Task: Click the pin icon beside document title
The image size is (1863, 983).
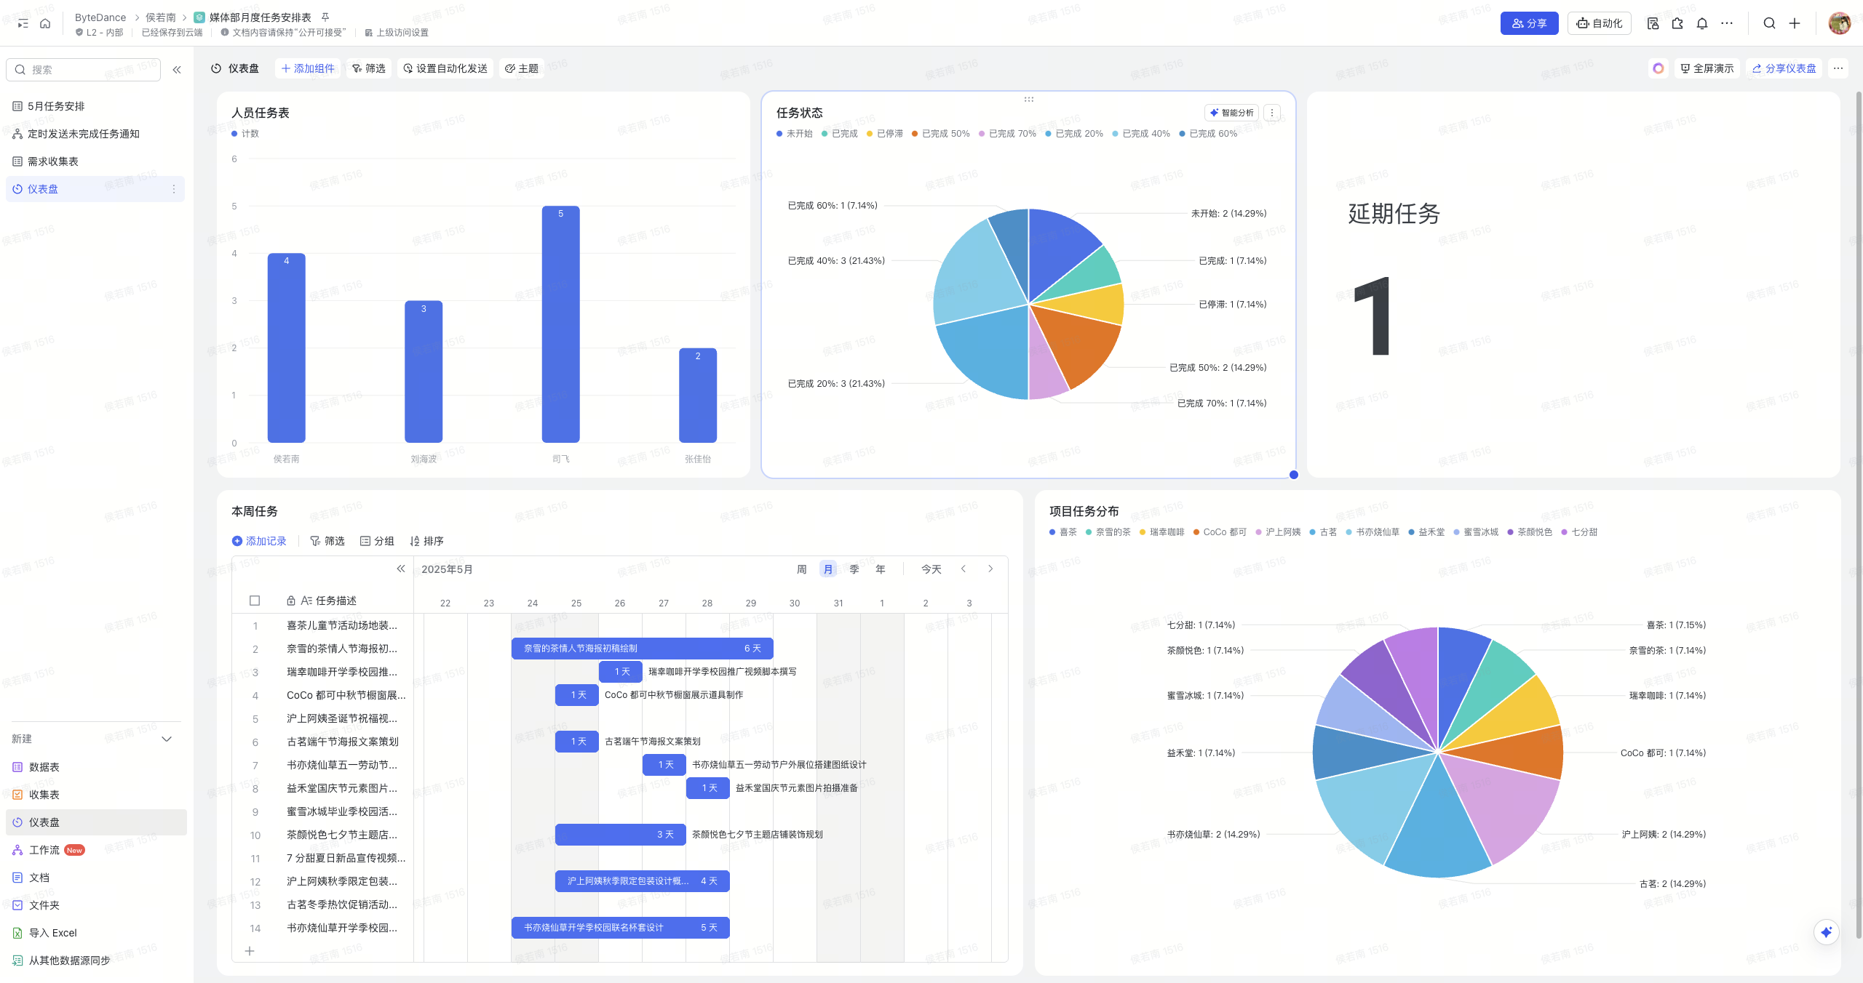Action: click(325, 17)
